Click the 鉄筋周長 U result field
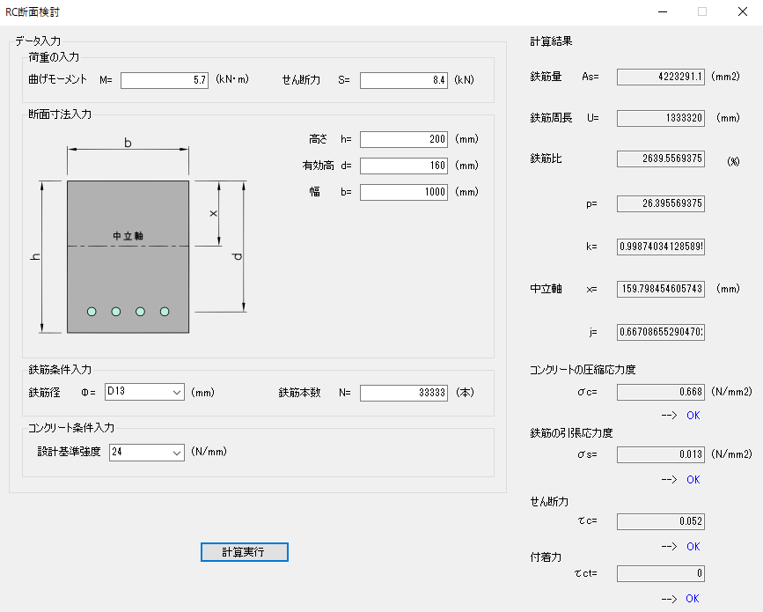The width and height of the screenshot is (763, 612). click(660, 118)
